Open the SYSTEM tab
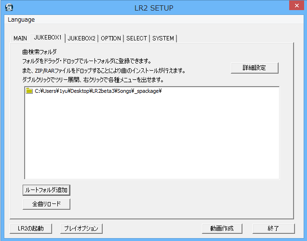The width and height of the screenshot is (307, 241). point(163,38)
